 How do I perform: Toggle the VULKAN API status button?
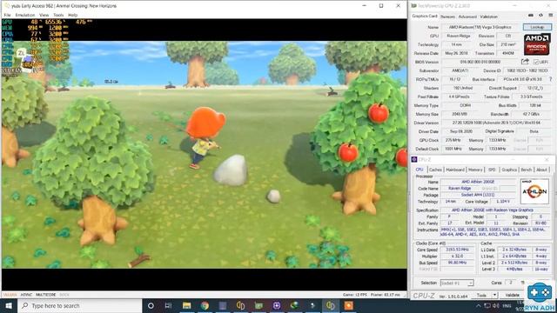click(x=10, y=295)
